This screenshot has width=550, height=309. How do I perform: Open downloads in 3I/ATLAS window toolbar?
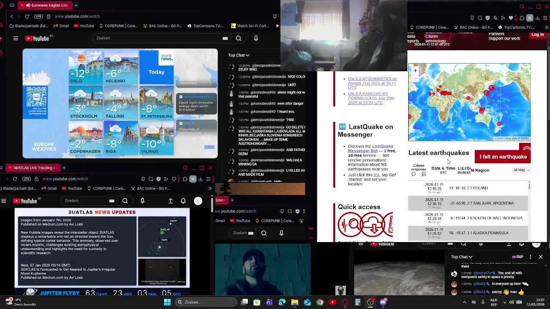tap(201, 179)
